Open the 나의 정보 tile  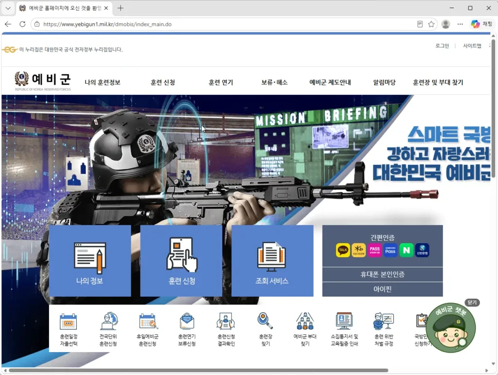click(x=90, y=261)
